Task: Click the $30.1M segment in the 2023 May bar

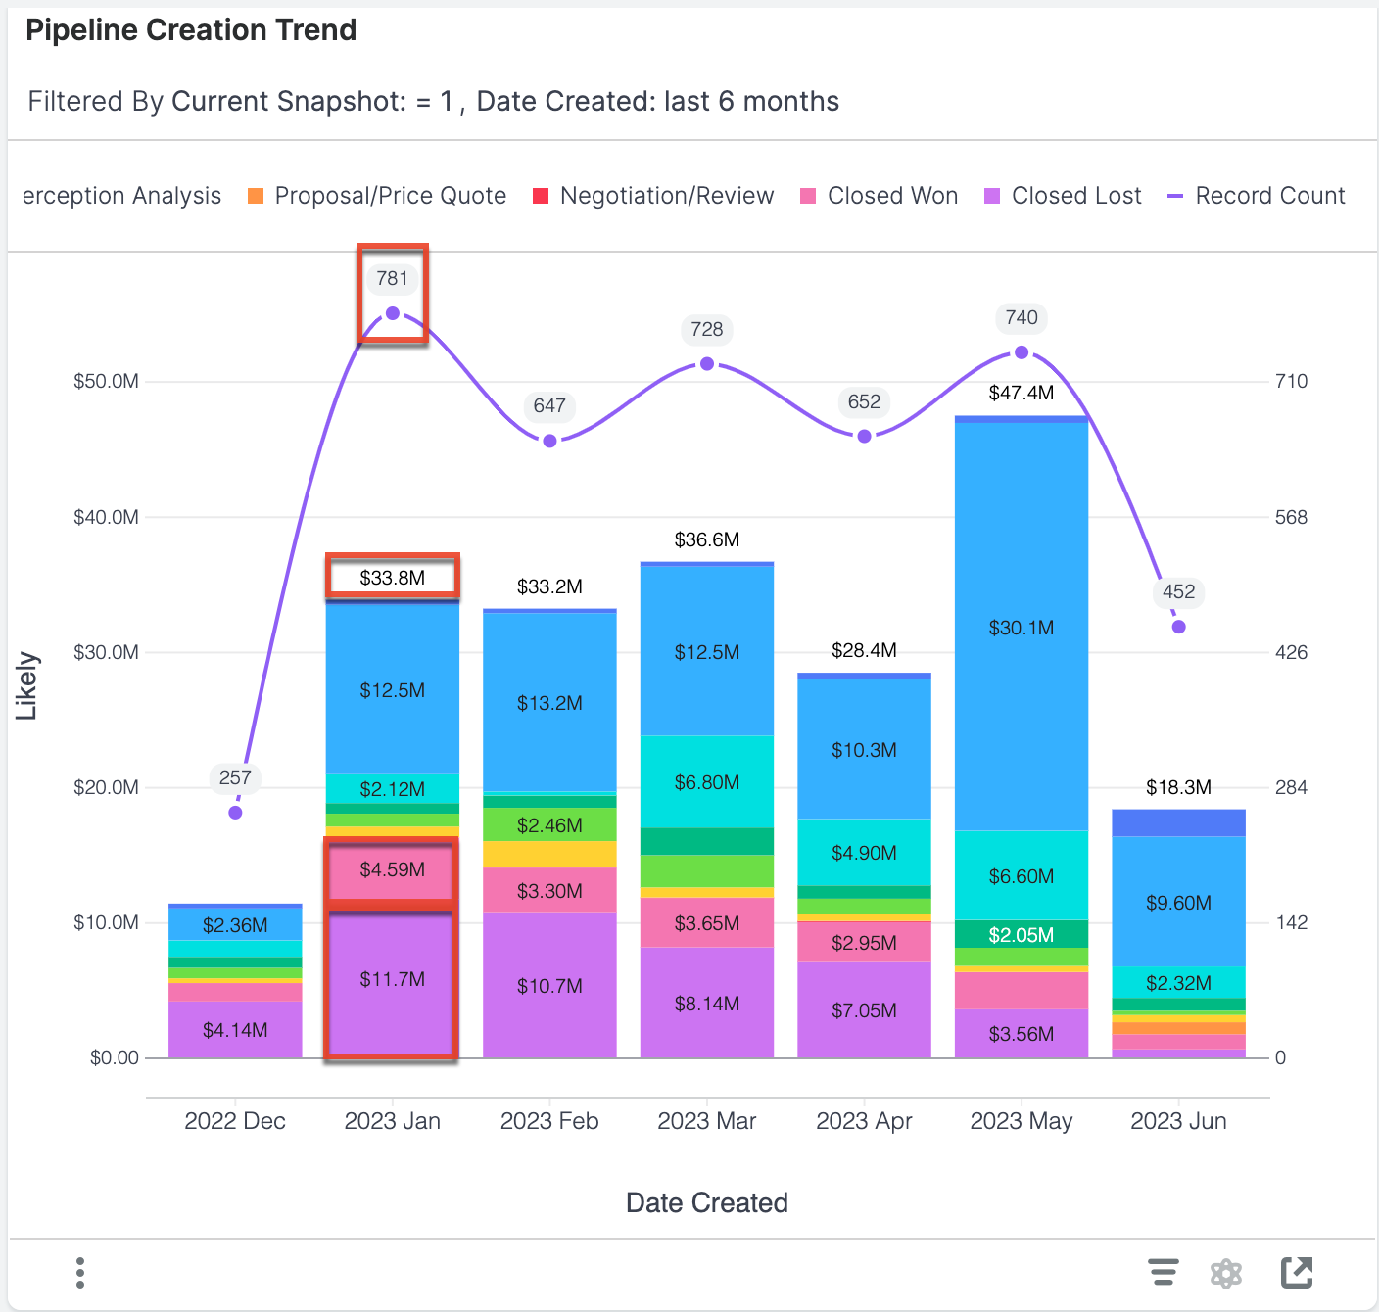Action: pos(1021,627)
